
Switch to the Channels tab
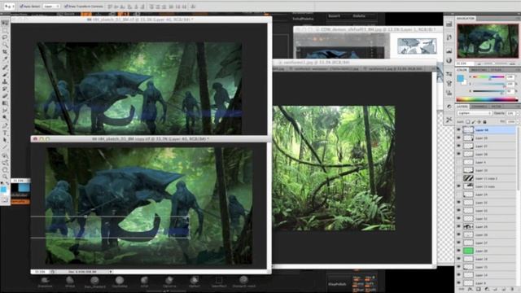click(479, 107)
